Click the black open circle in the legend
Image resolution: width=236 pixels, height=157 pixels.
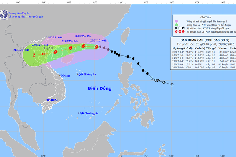pos(180,28)
